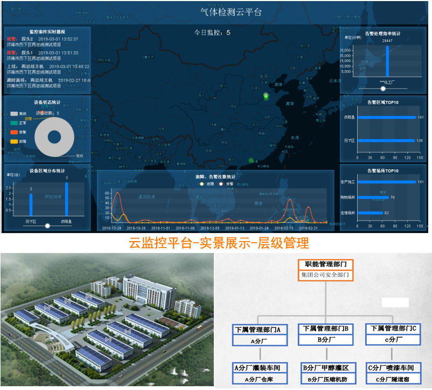Screen dimensions: 432x390
Task: Click the green map marker in southern China
Action: 250,160
